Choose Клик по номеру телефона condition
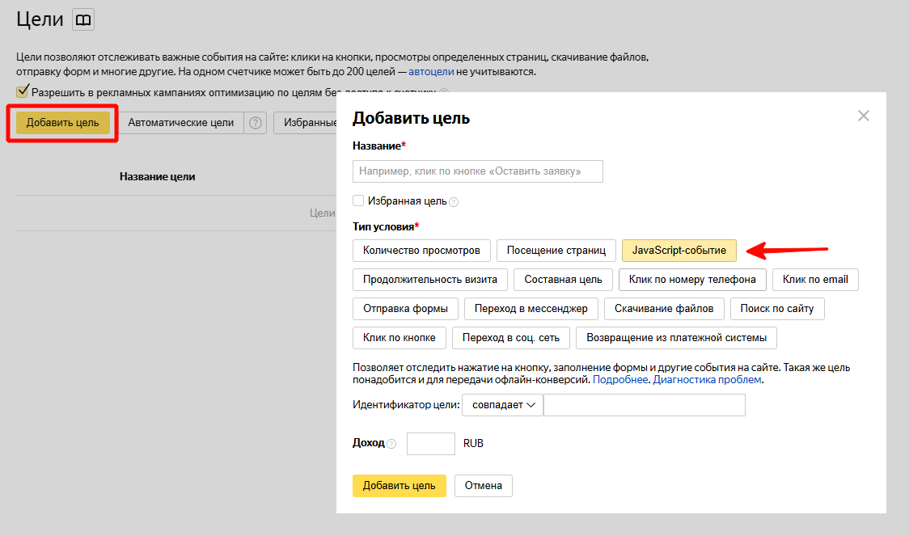Screen dimensions: 909x536 pyautogui.click(x=692, y=280)
